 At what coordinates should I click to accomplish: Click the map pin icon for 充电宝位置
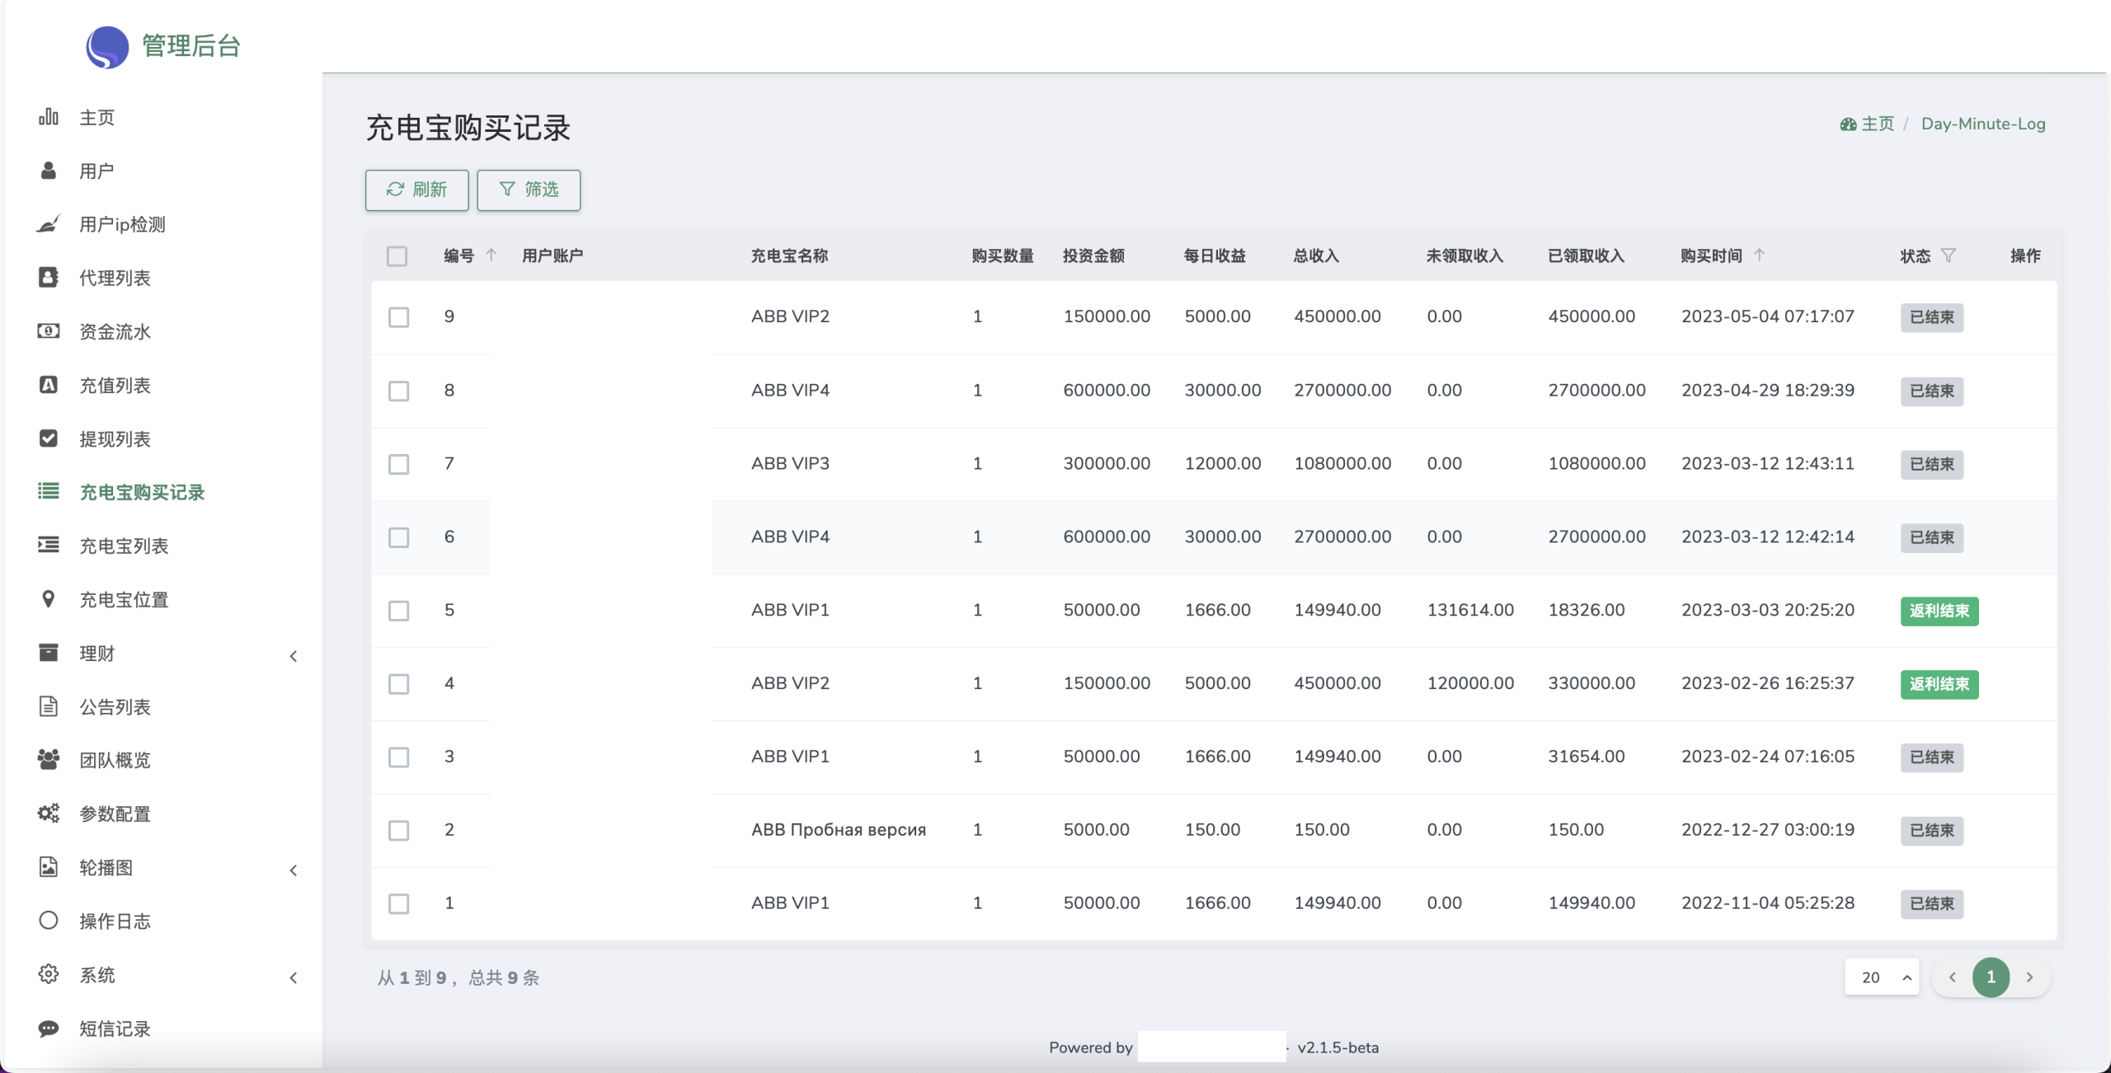pyautogui.click(x=49, y=599)
